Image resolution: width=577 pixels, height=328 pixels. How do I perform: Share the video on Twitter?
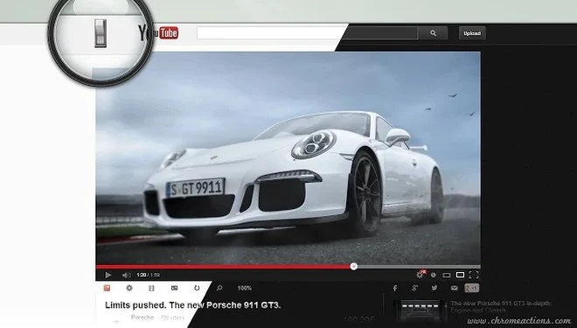click(434, 288)
